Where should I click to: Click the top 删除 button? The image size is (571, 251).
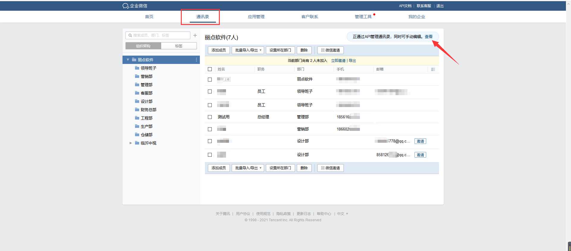point(304,50)
